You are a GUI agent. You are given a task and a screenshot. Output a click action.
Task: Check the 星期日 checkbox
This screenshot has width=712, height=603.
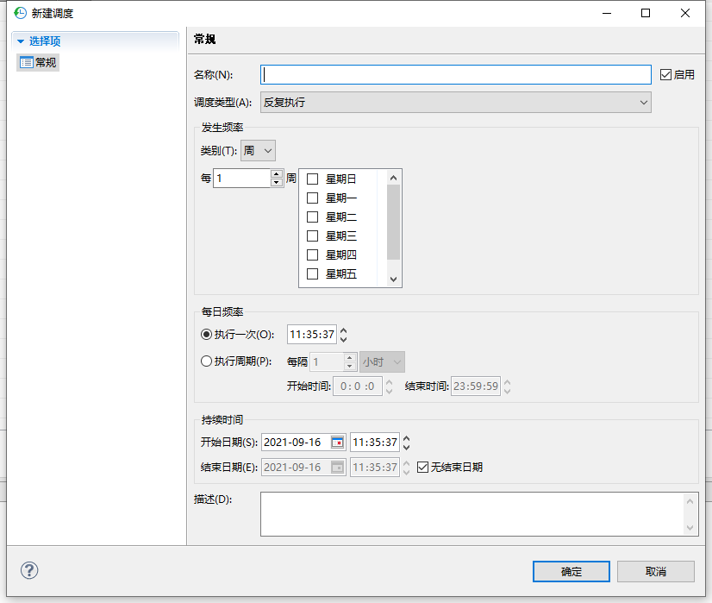click(312, 179)
